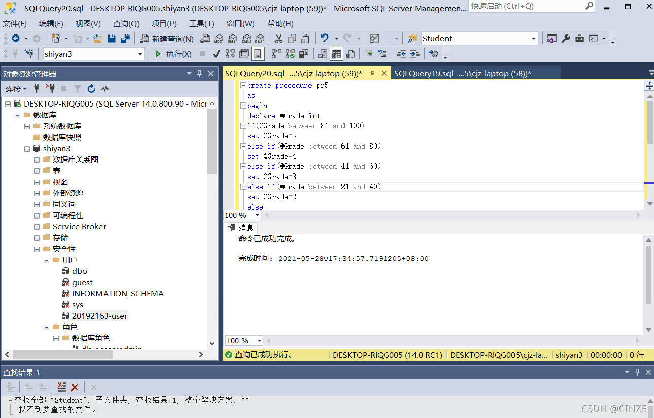The width and height of the screenshot is (654, 418).
Task: Toggle Include Actual Execution Plan
Action: pos(277,54)
